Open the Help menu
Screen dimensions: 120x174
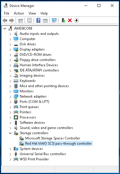[44, 13]
